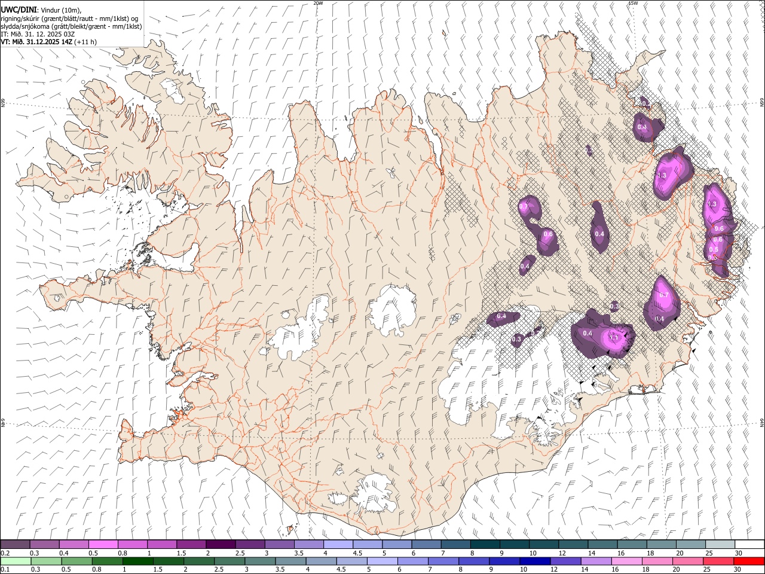
Task: Click the "rigning/skúrir (grænt/blátt/rautt - mm/1klst) og" line
Action: (69, 19)
